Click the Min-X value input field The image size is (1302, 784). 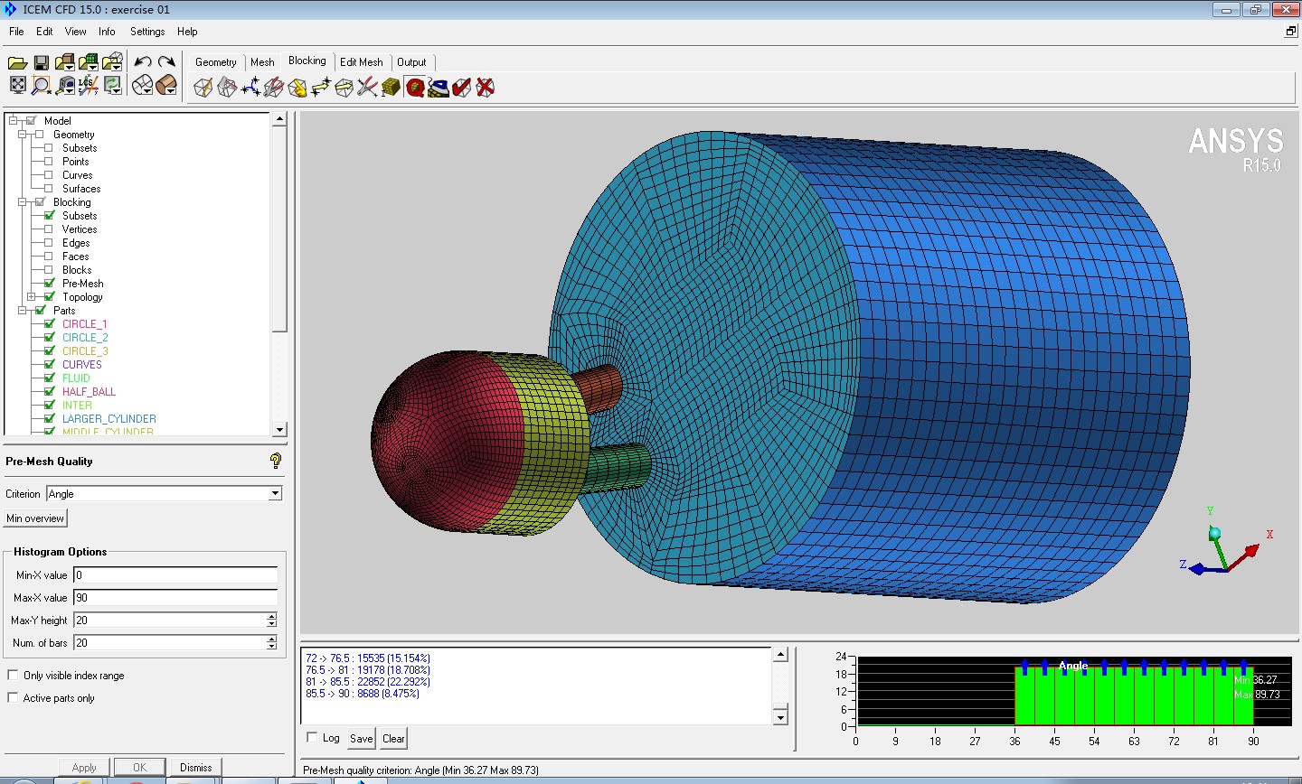[175, 575]
